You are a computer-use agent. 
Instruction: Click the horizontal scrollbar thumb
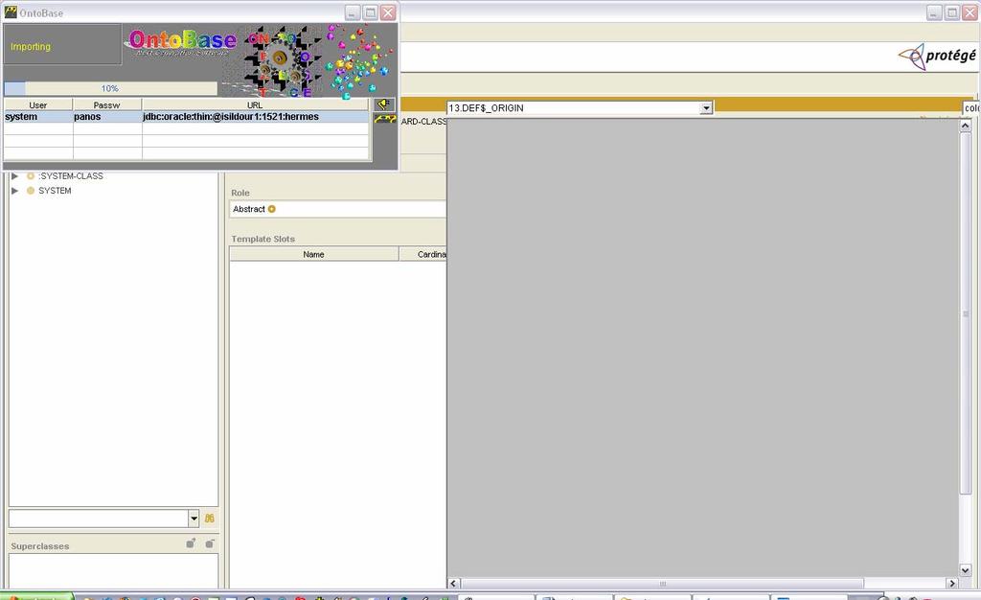[662, 583]
